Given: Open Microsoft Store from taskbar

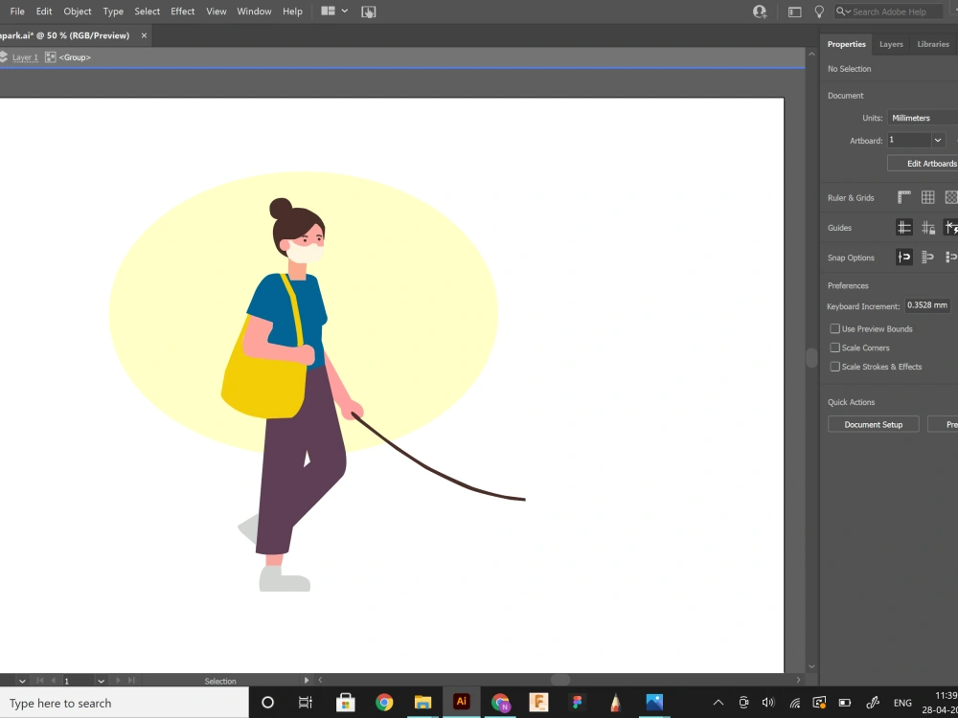Looking at the screenshot, I should pos(345,703).
